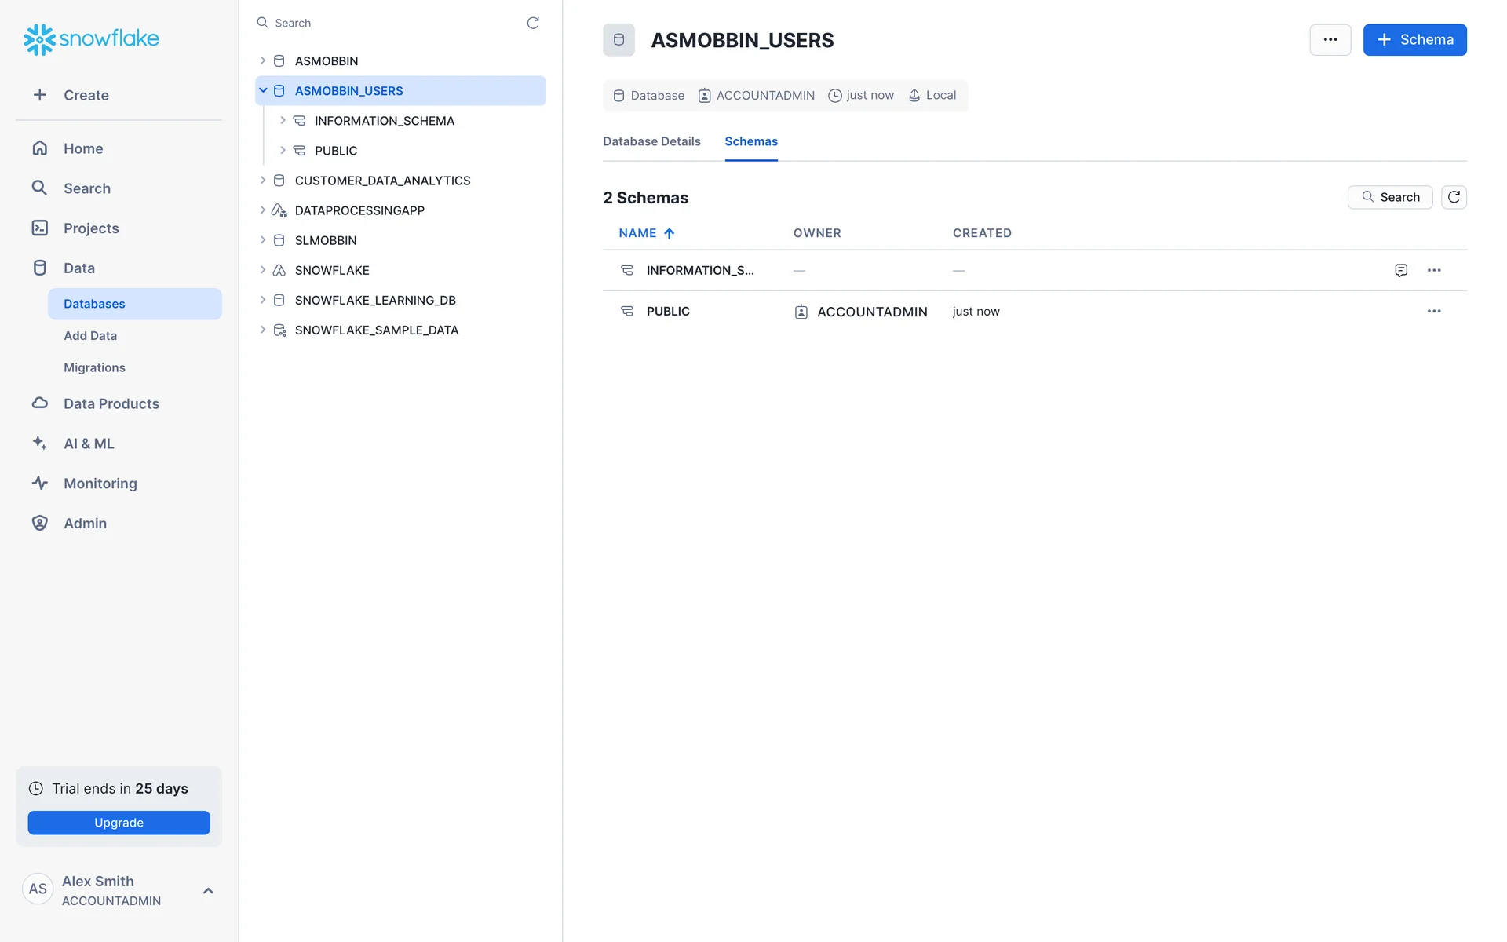Collapse the ASMOBBIN_USERS database node
This screenshot has height=942, width=1507.
tap(263, 91)
